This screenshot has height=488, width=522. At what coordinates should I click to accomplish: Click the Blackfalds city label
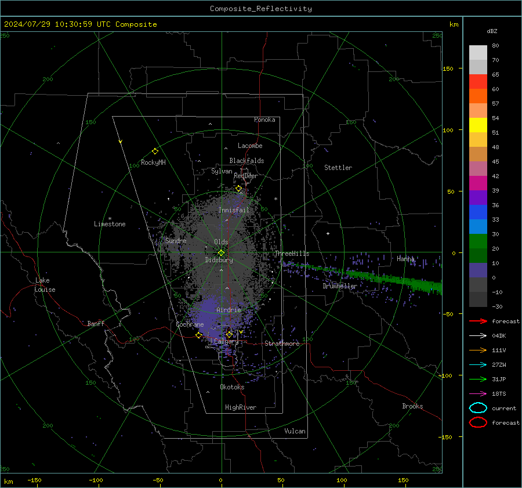coord(246,161)
